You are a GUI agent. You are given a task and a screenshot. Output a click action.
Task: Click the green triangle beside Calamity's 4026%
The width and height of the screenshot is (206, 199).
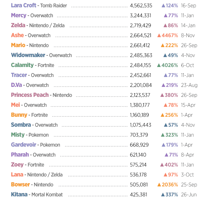click(x=159, y=65)
